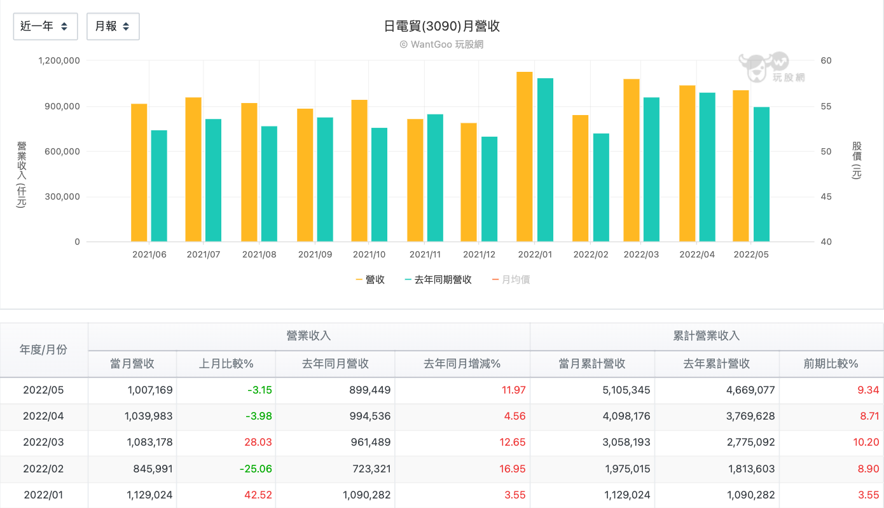Select the 2022/02 row label

point(44,469)
